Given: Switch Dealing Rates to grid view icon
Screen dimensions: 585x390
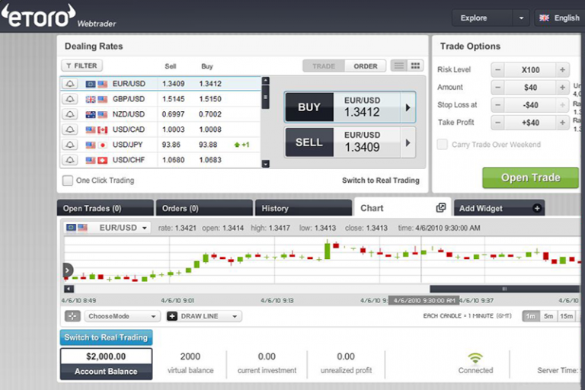Looking at the screenshot, I should point(415,66).
